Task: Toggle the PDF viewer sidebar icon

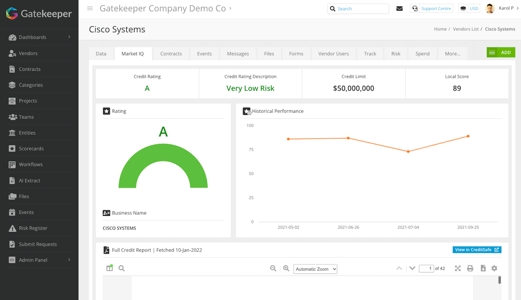Action: [x=110, y=268]
